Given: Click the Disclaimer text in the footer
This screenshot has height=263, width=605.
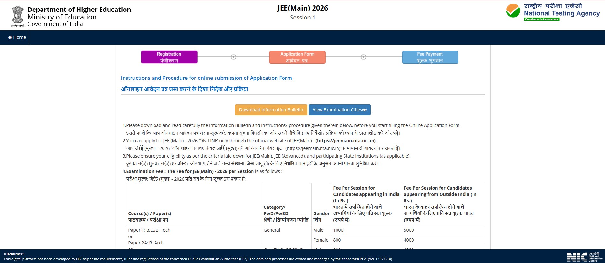Looking at the screenshot, I should point(198,257).
